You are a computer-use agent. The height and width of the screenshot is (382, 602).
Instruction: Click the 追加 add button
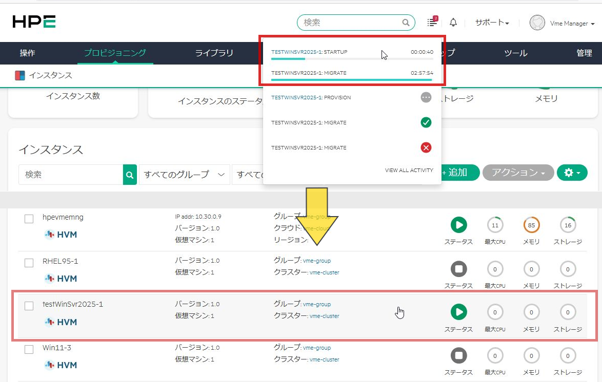click(458, 173)
